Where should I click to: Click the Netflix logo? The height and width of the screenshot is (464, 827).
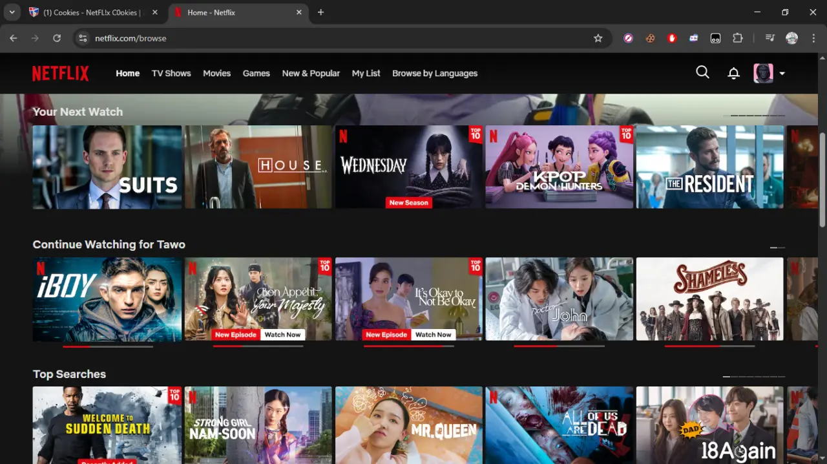pyautogui.click(x=61, y=73)
